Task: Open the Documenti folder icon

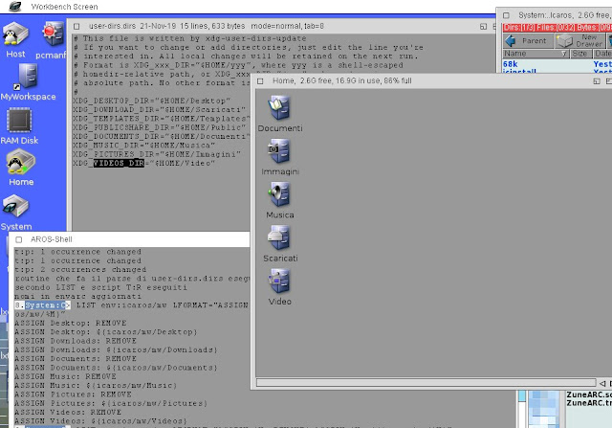Action: pos(280,114)
